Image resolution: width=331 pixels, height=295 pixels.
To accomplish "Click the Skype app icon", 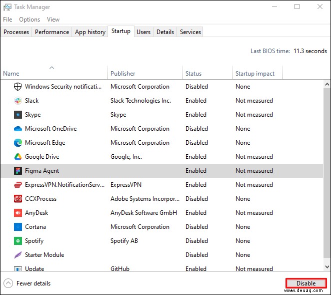I will pos(18,115).
